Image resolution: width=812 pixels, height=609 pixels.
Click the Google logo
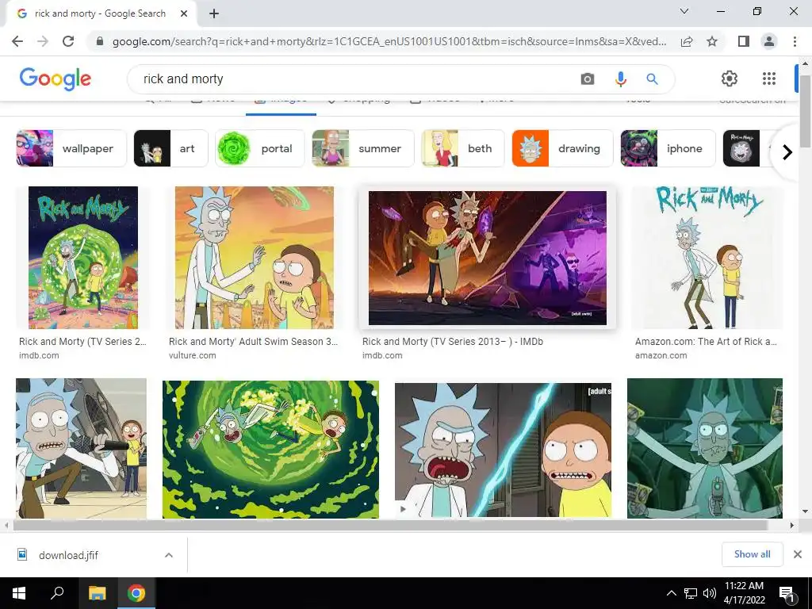56,79
